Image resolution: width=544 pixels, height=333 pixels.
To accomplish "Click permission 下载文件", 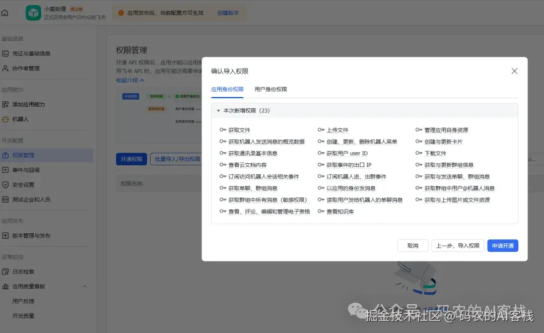I will (x=435, y=153).
